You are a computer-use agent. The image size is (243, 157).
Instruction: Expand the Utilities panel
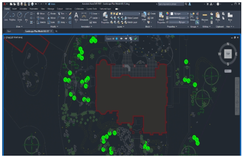(206, 26)
